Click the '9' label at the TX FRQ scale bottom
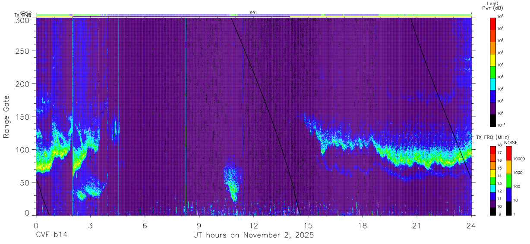This screenshot has height=244, width=530. tap(499, 214)
